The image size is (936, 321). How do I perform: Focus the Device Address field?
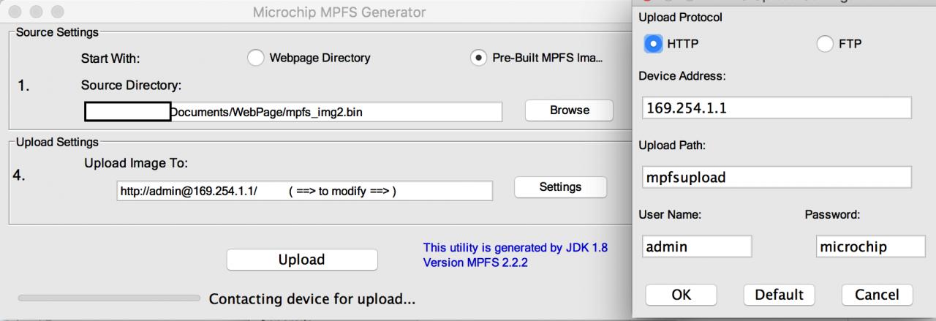pyautogui.click(x=776, y=108)
